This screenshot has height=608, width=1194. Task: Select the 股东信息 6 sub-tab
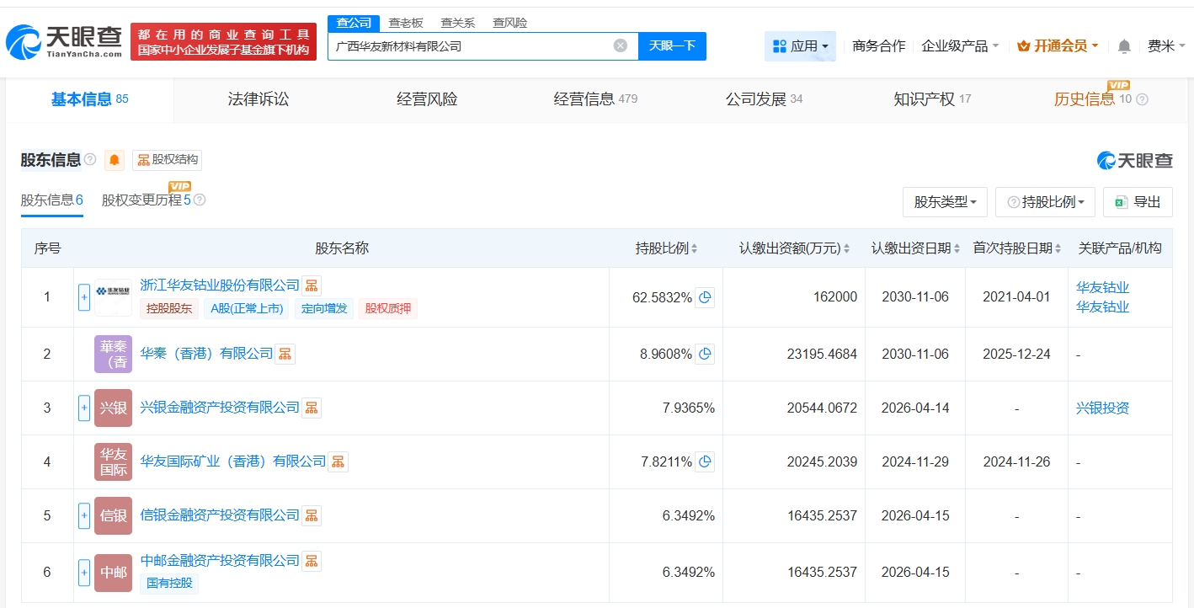click(52, 200)
